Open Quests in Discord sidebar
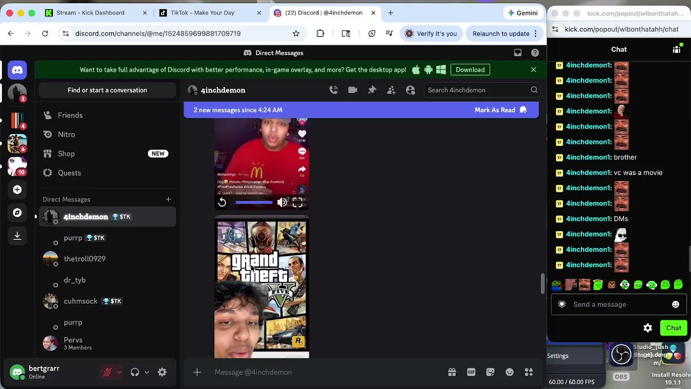Viewport: 691px width, 389px height. [x=107, y=173]
